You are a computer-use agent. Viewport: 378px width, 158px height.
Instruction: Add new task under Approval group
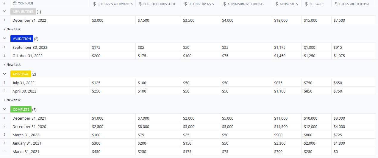(12, 100)
